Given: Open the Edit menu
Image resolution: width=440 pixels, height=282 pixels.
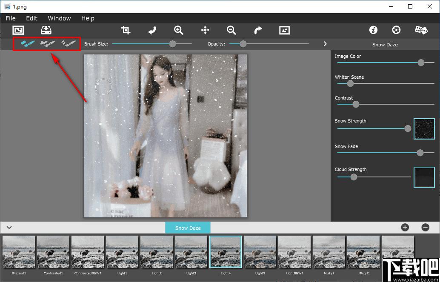Looking at the screenshot, I should [x=32, y=18].
